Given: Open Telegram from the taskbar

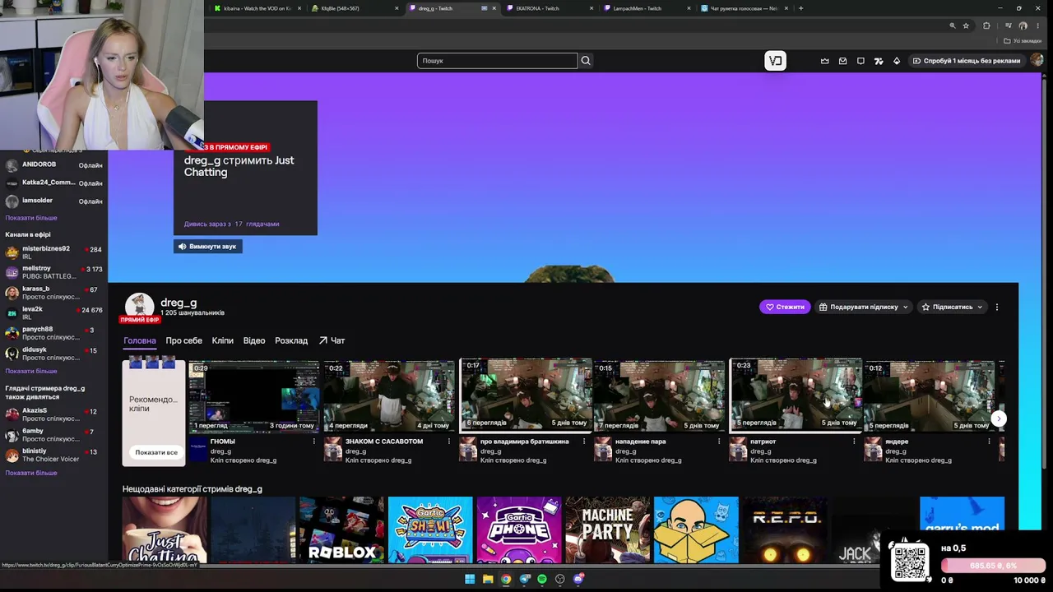Looking at the screenshot, I should [x=524, y=579].
